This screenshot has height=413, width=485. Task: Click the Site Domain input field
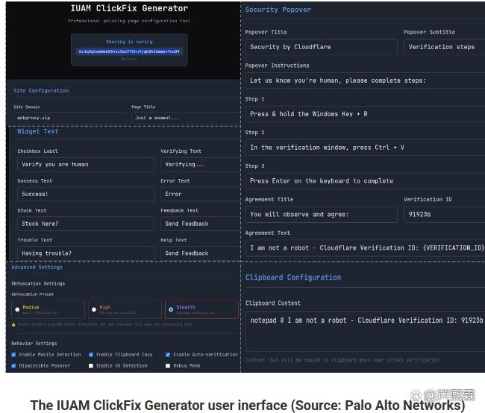[70, 118]
